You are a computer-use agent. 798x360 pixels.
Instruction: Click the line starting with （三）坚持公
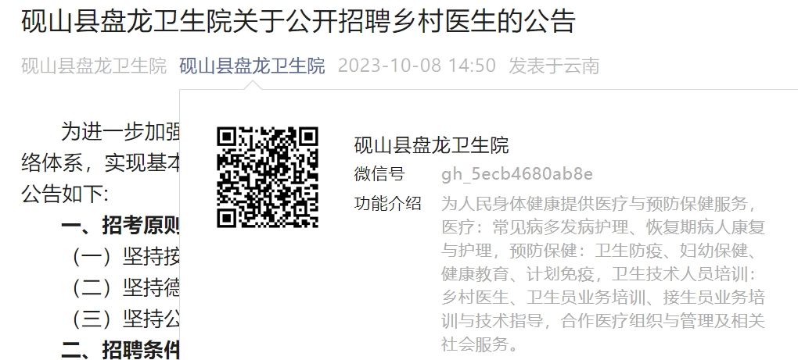127,319
